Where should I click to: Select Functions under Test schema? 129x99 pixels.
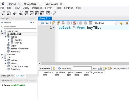pos(15,69)
